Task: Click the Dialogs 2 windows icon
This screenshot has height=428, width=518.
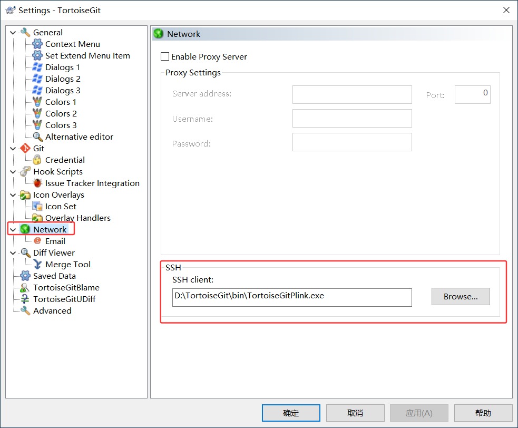Action: point(37,79)
